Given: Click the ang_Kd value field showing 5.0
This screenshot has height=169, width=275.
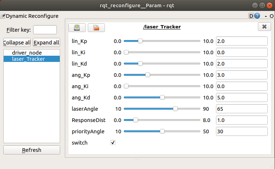Looking at the screenshot, I should point(242,98).
